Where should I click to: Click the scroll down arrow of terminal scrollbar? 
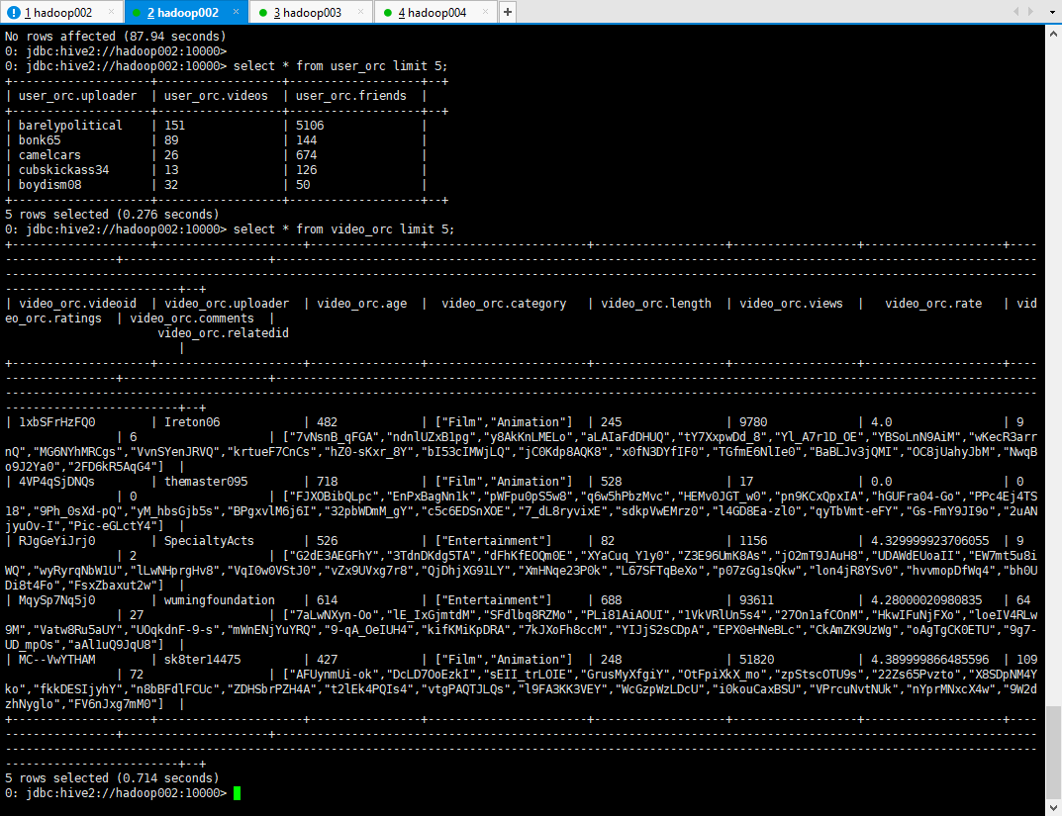tap(1054, 807)
